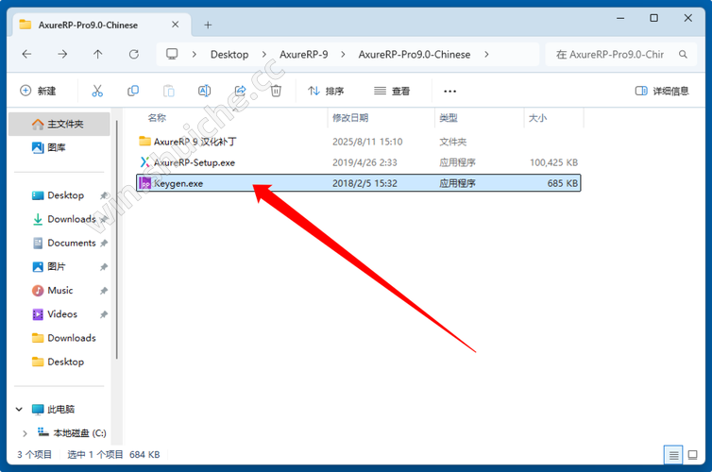This screenshot has height=472, width=712.
Task: Click chevron after AxureRP-Pro9.0-Chinese breadcrumb
Action: pos(486,55)
